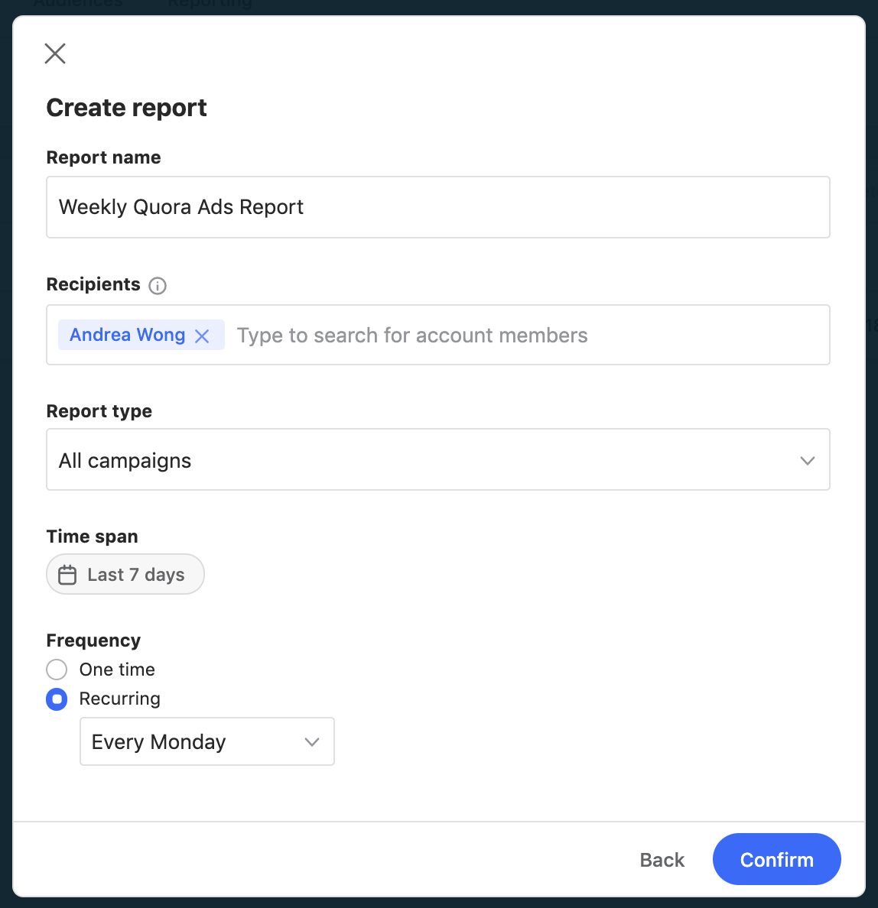Viewport: 878px width, 908px height.
Task: Select the Recurring frequency radio button
Action: click(57, 699)
